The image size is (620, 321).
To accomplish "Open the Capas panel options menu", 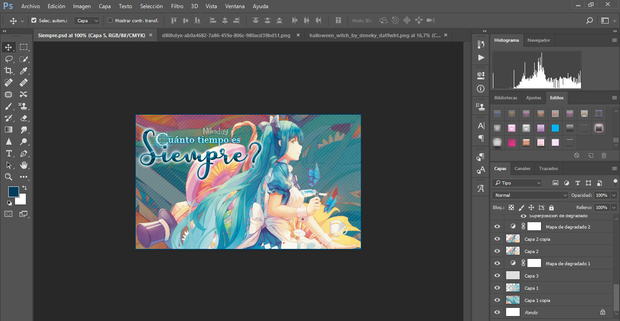I will click(615, 168).
